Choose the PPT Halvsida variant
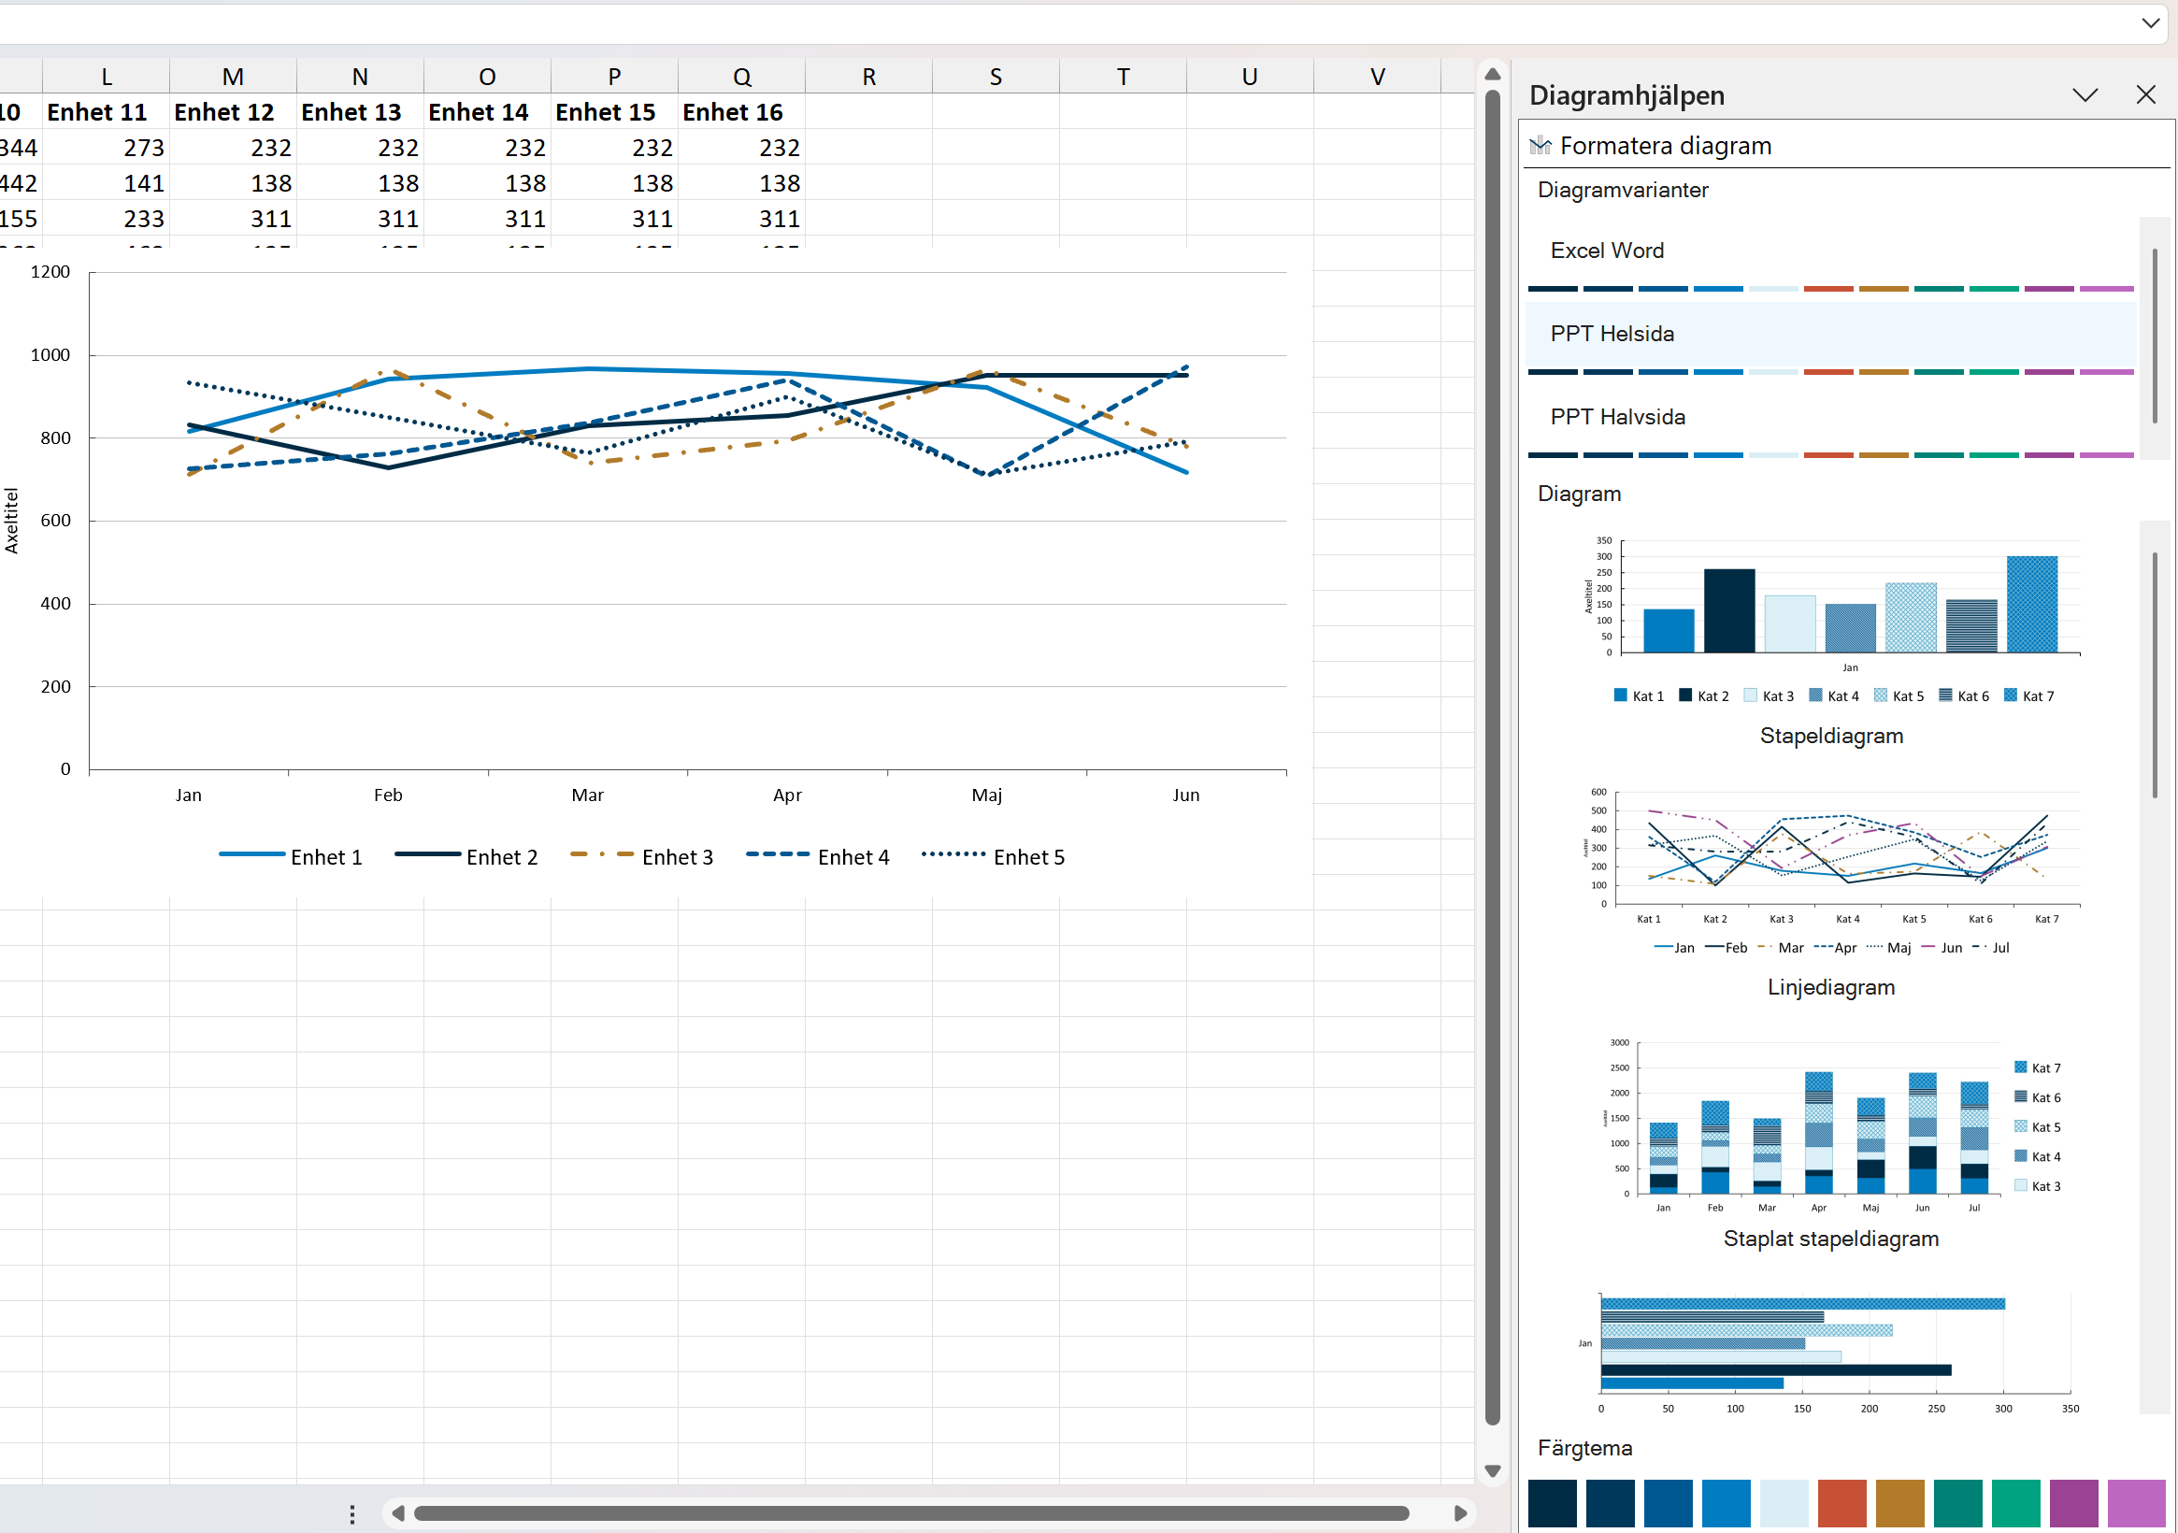 1617,418
